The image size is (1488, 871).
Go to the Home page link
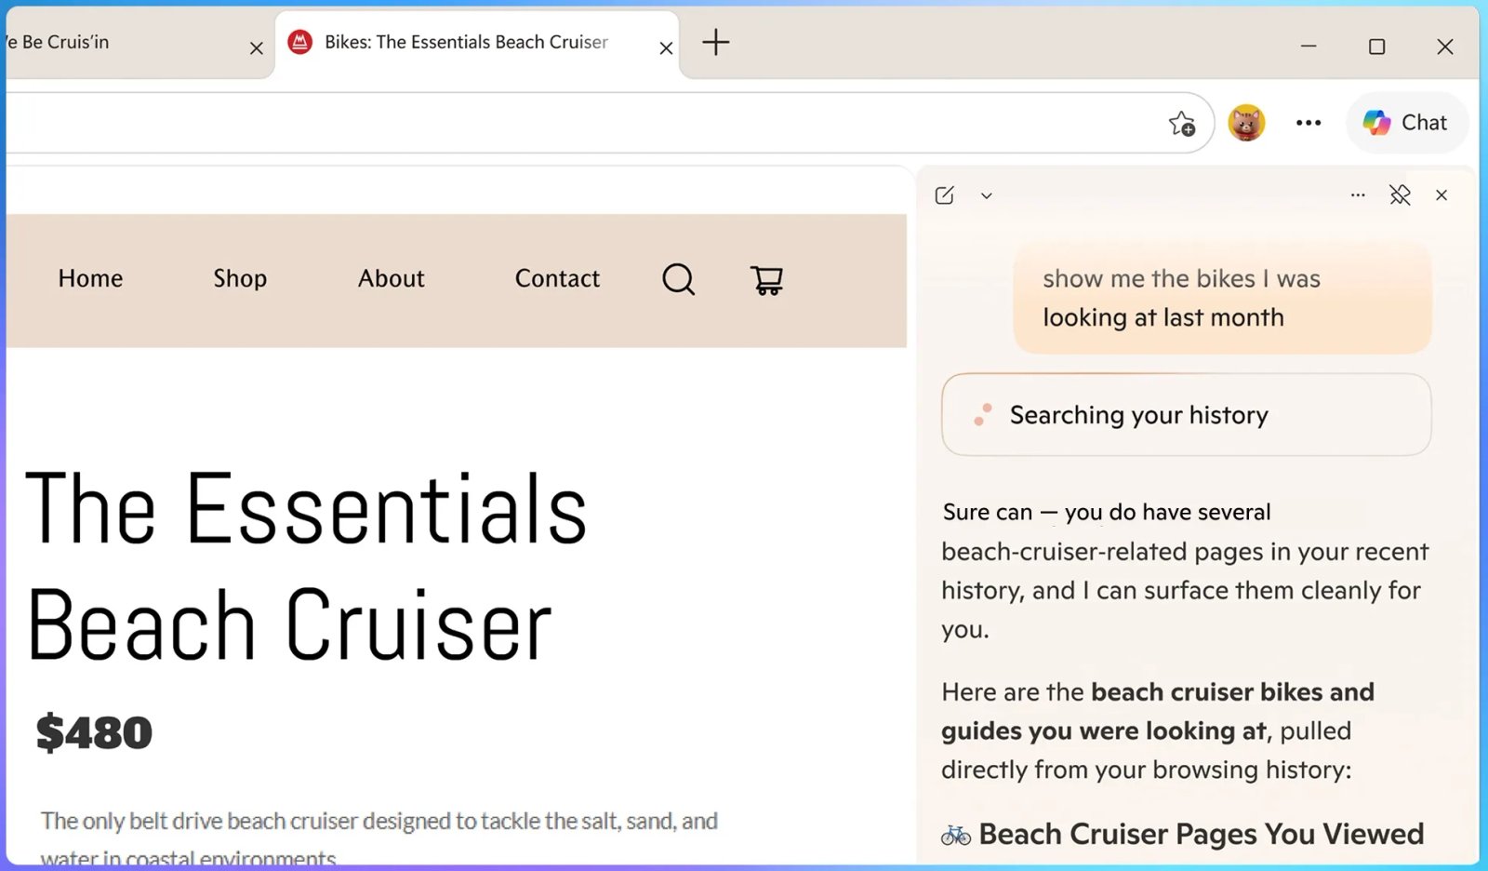(90, 278)
